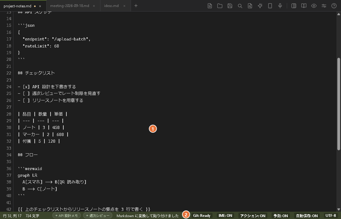This screenshot has width=341, height=219.
Task: Toggle 自動保存: ON in status bar
Action: click(307, 216)
